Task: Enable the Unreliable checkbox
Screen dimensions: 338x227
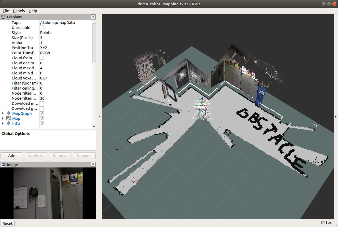Action: 42,28
